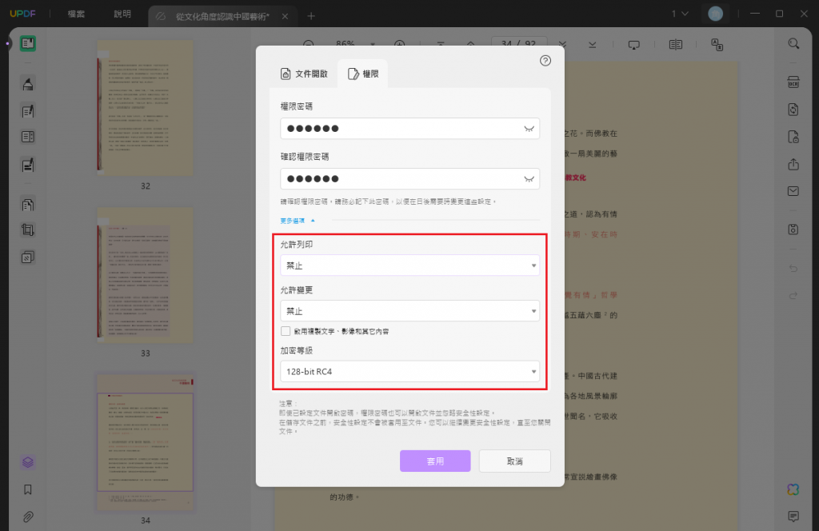The image size is (819, 531).
Task: Open the Layers panel icon
Action: coord(28,462)
